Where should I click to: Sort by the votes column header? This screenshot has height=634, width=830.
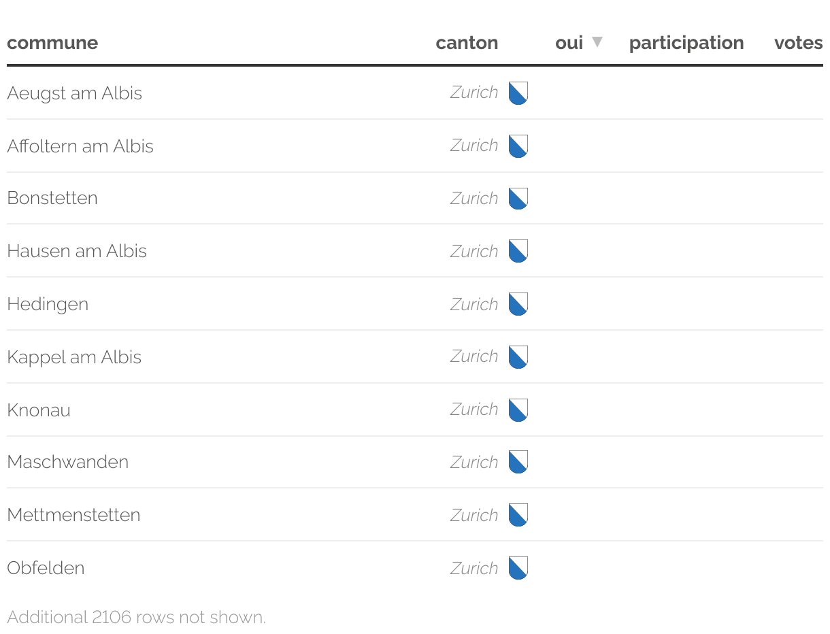[798, 43]
